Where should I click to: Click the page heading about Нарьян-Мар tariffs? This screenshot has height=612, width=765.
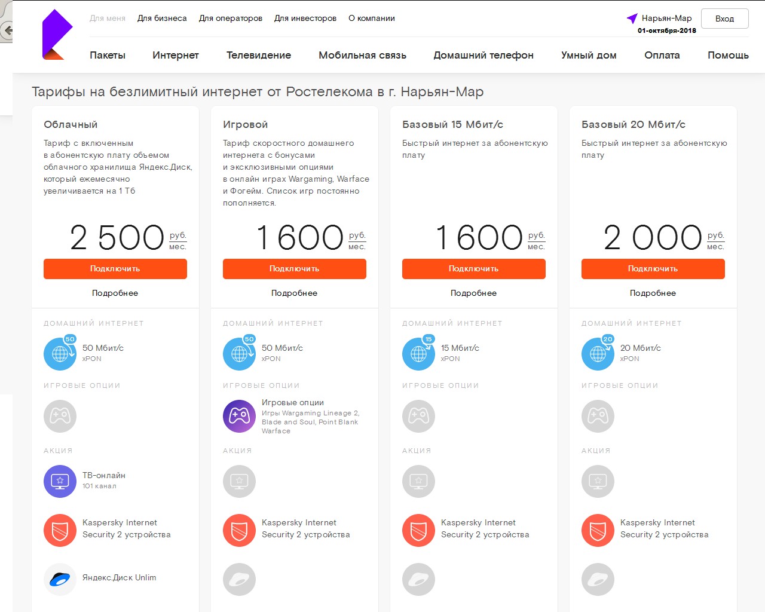(258, 91)
